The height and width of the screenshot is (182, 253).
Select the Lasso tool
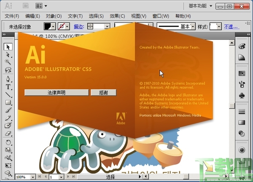[x=8, y=70]
